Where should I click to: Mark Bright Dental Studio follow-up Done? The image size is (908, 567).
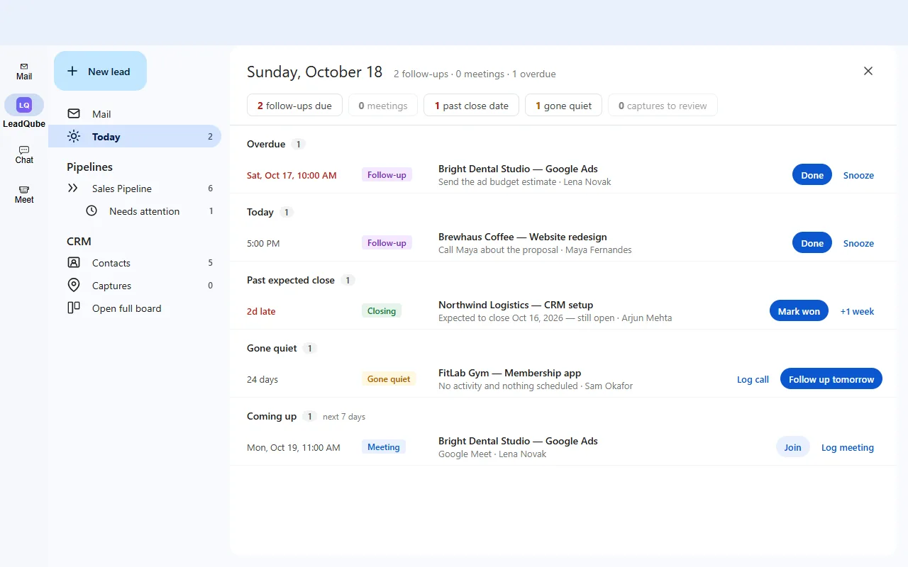point(812,175)
